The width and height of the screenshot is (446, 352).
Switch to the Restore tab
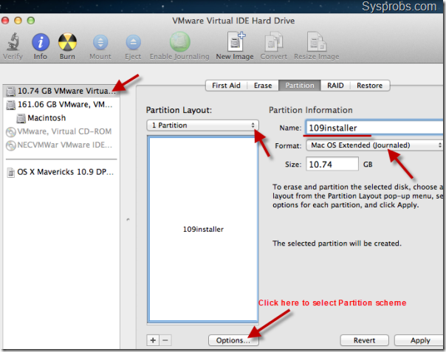(x=369, y=86)
